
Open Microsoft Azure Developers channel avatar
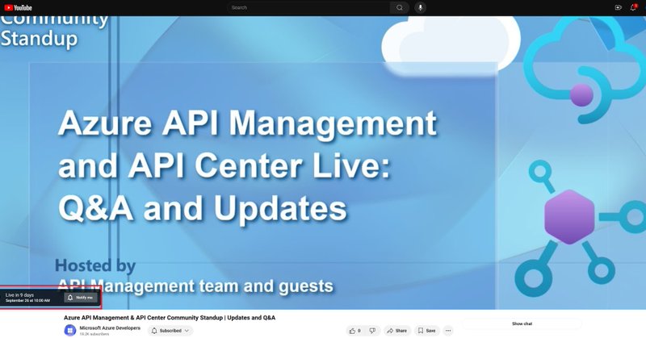coord(70,330)
